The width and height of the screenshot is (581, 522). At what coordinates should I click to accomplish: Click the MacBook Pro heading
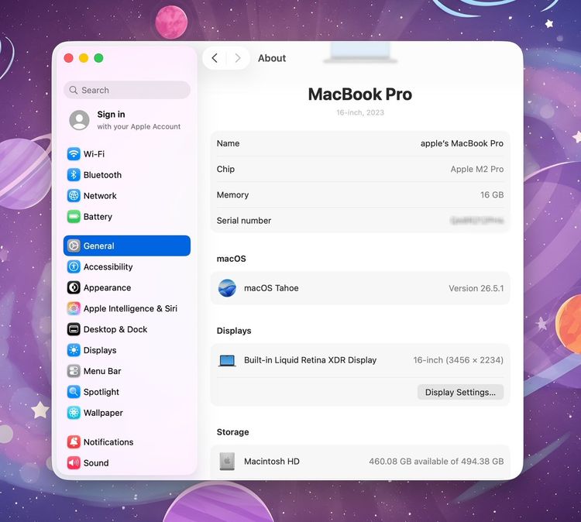click(360, 94)
